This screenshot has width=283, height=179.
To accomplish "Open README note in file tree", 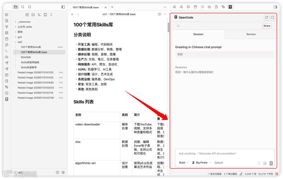I will [26, 57].
